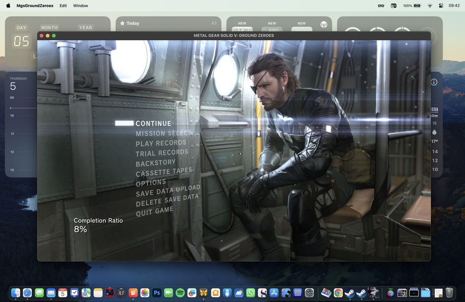Switch the calendar widget to MONTH view
The height and width of the screenshot is (302, 465).
click(x=49, y=28)
